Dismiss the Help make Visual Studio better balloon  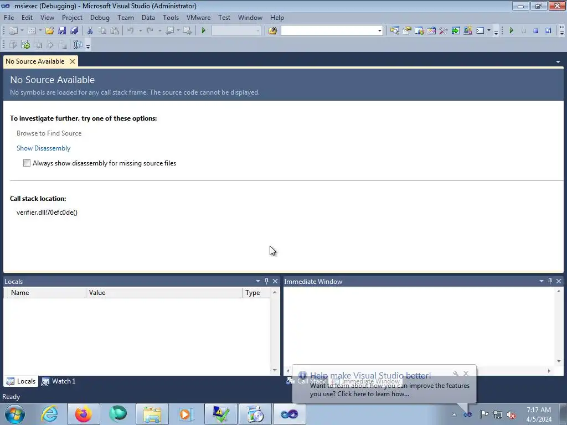point(466,374)
